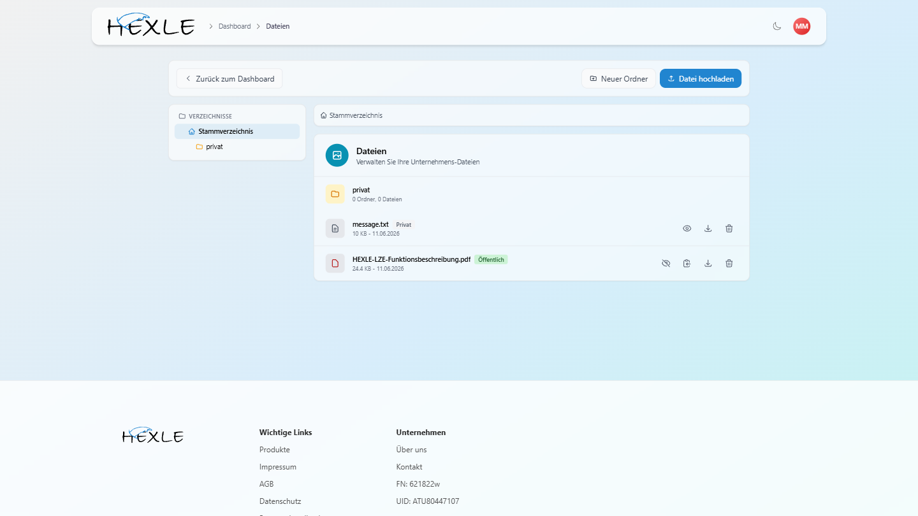918x516 pixels.
Task: Click the green Öffentlich badge
Action: [x=491, y=259]
